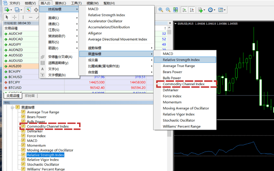The image size is (274, 171).
Task: Open the 幫助(H) menu
Action: point(109,3)
